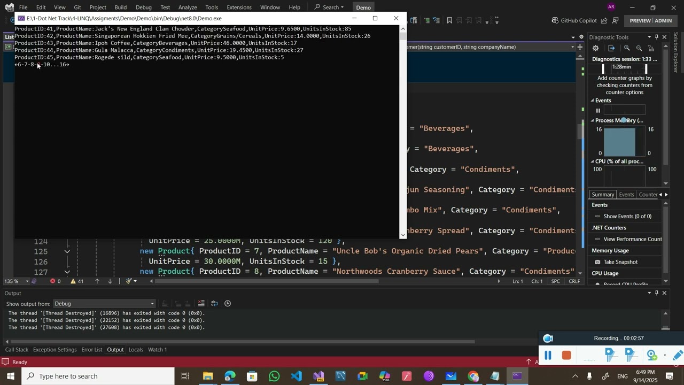
Task: Pin the Diagnostic Tools panel
Action: pos(657,37)
